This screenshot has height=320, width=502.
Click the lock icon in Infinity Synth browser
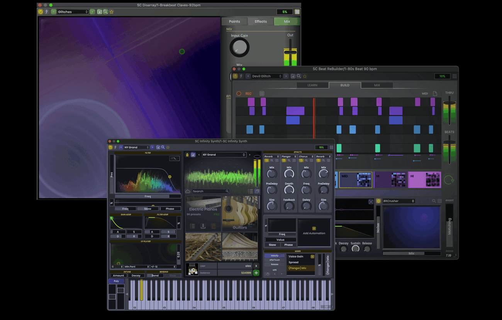pos(187,155)
